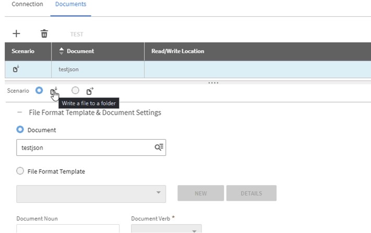Click the Document Noun input field
This screenshot has width=371, height=233.
[68, 229]
